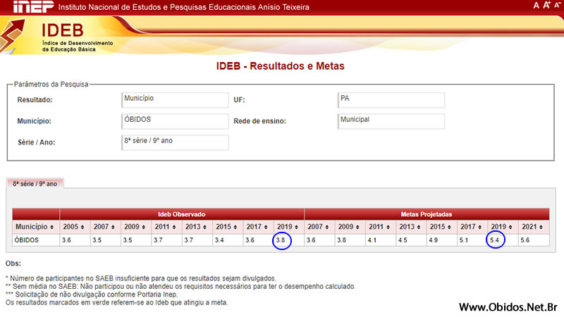Image resolution: width=564 pixels, height=317 pixels.
Task: Select projected 2015 value 4.9
Action: (442, 240)
